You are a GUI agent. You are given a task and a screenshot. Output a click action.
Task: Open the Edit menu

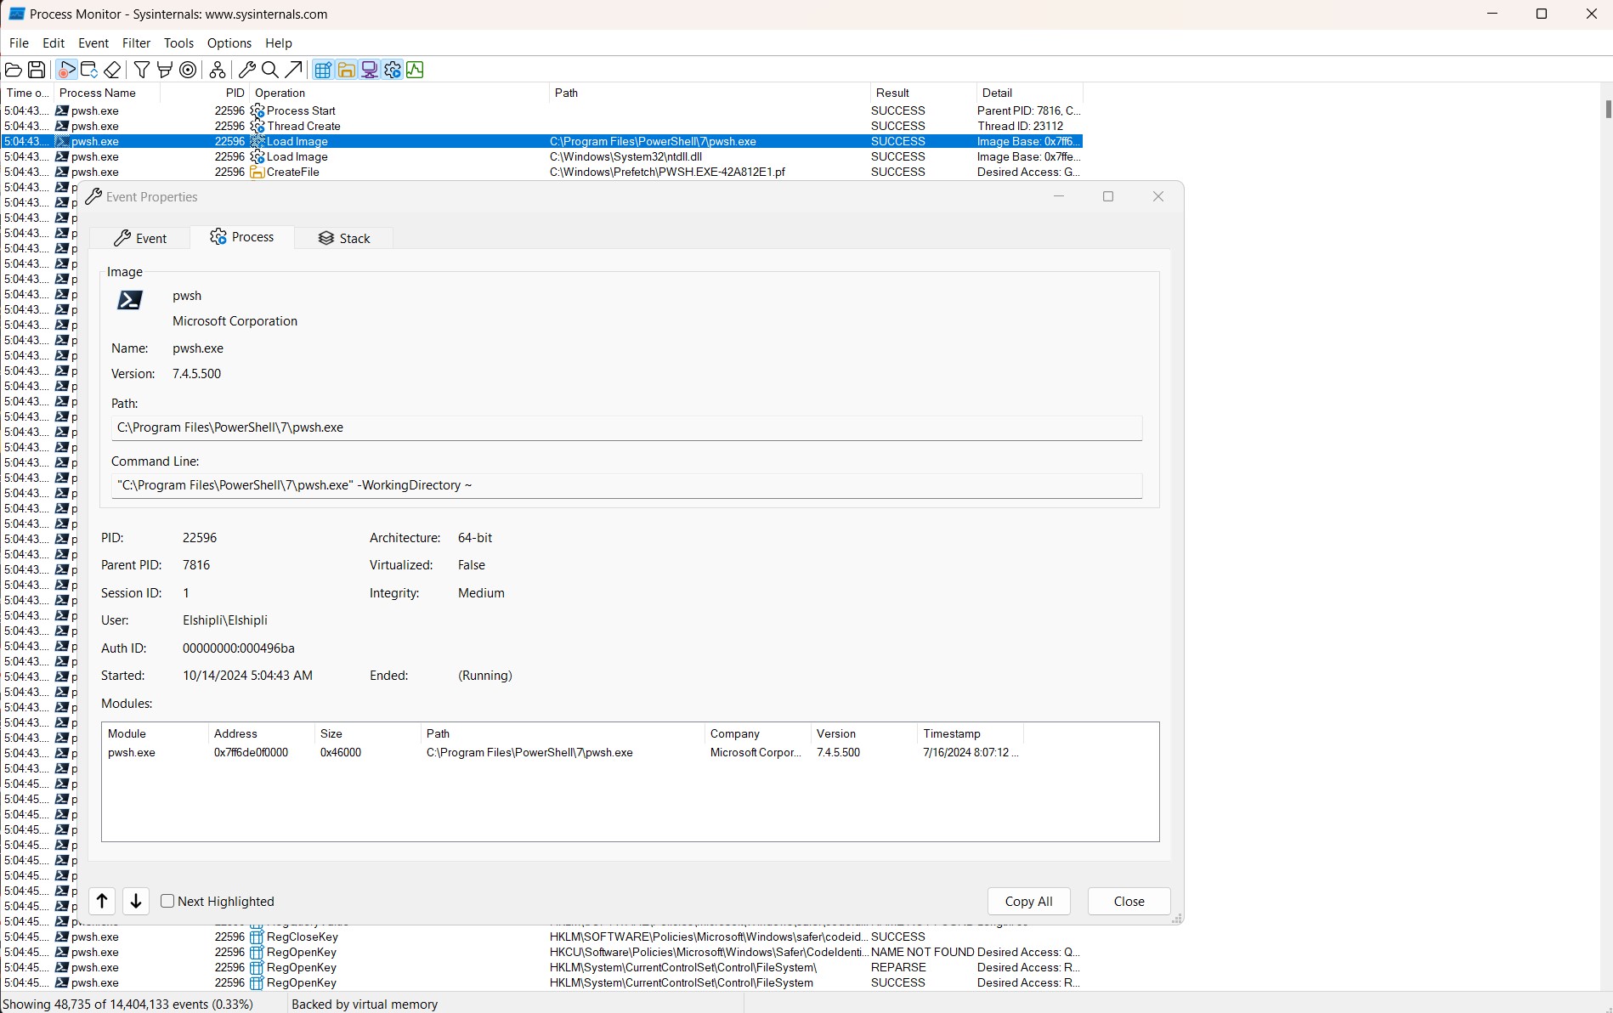point(54,42)
